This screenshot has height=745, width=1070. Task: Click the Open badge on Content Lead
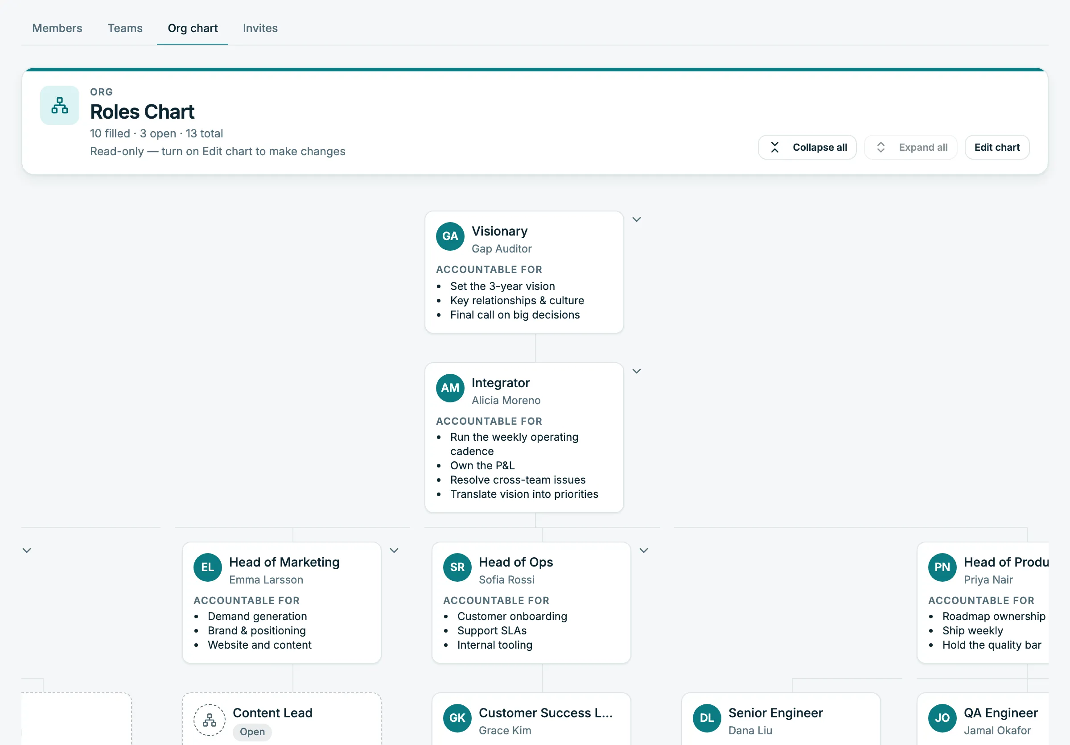[x=252, y=732]
